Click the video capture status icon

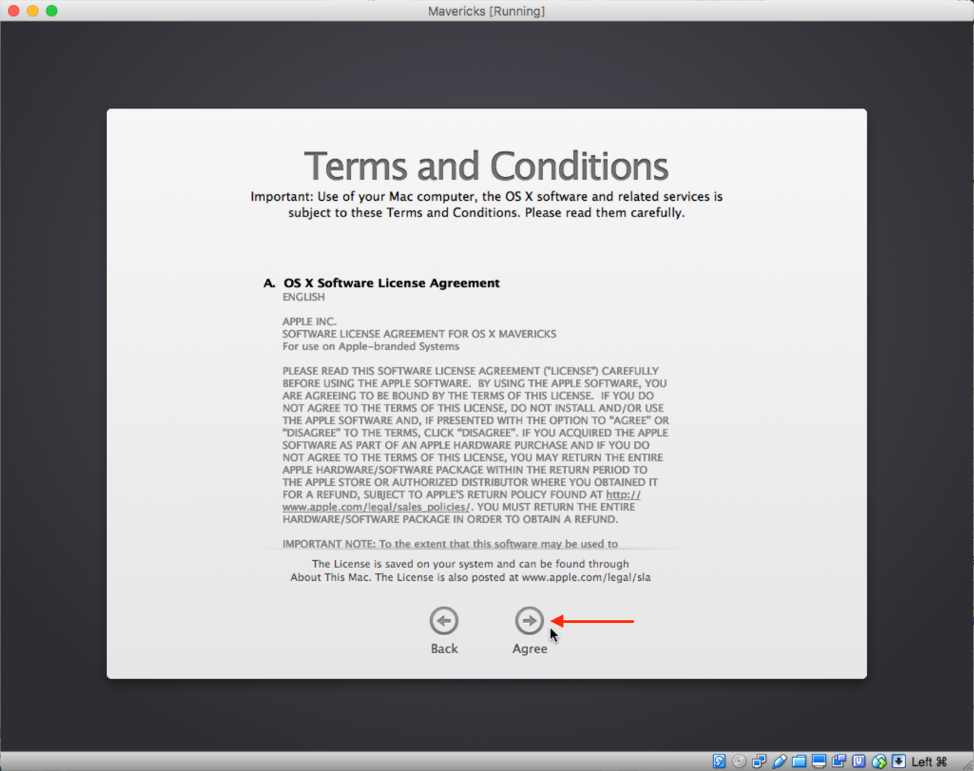(x=839, y=762)
